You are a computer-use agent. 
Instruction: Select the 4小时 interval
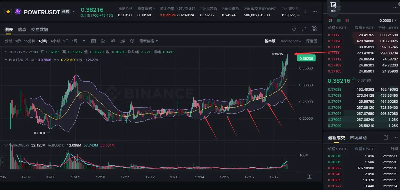tap(55, 41)
